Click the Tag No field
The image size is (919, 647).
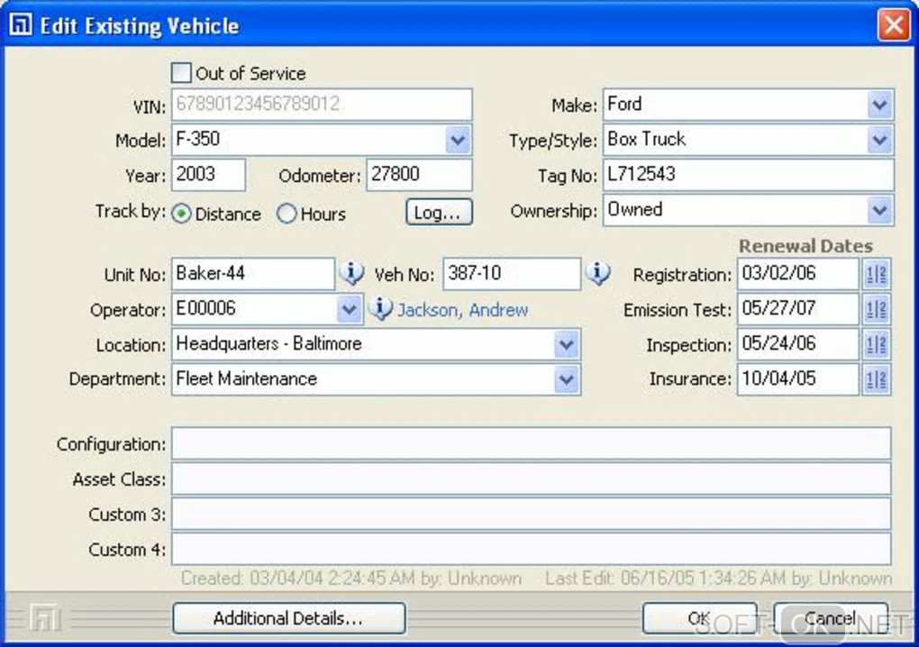click(x=749, y=175)
